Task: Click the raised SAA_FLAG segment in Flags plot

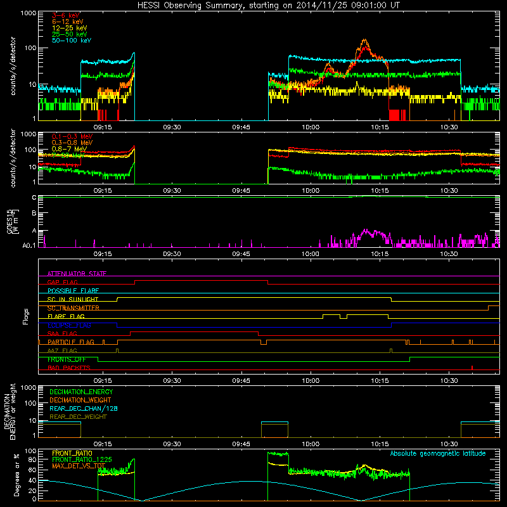Action: coord(194,331)
